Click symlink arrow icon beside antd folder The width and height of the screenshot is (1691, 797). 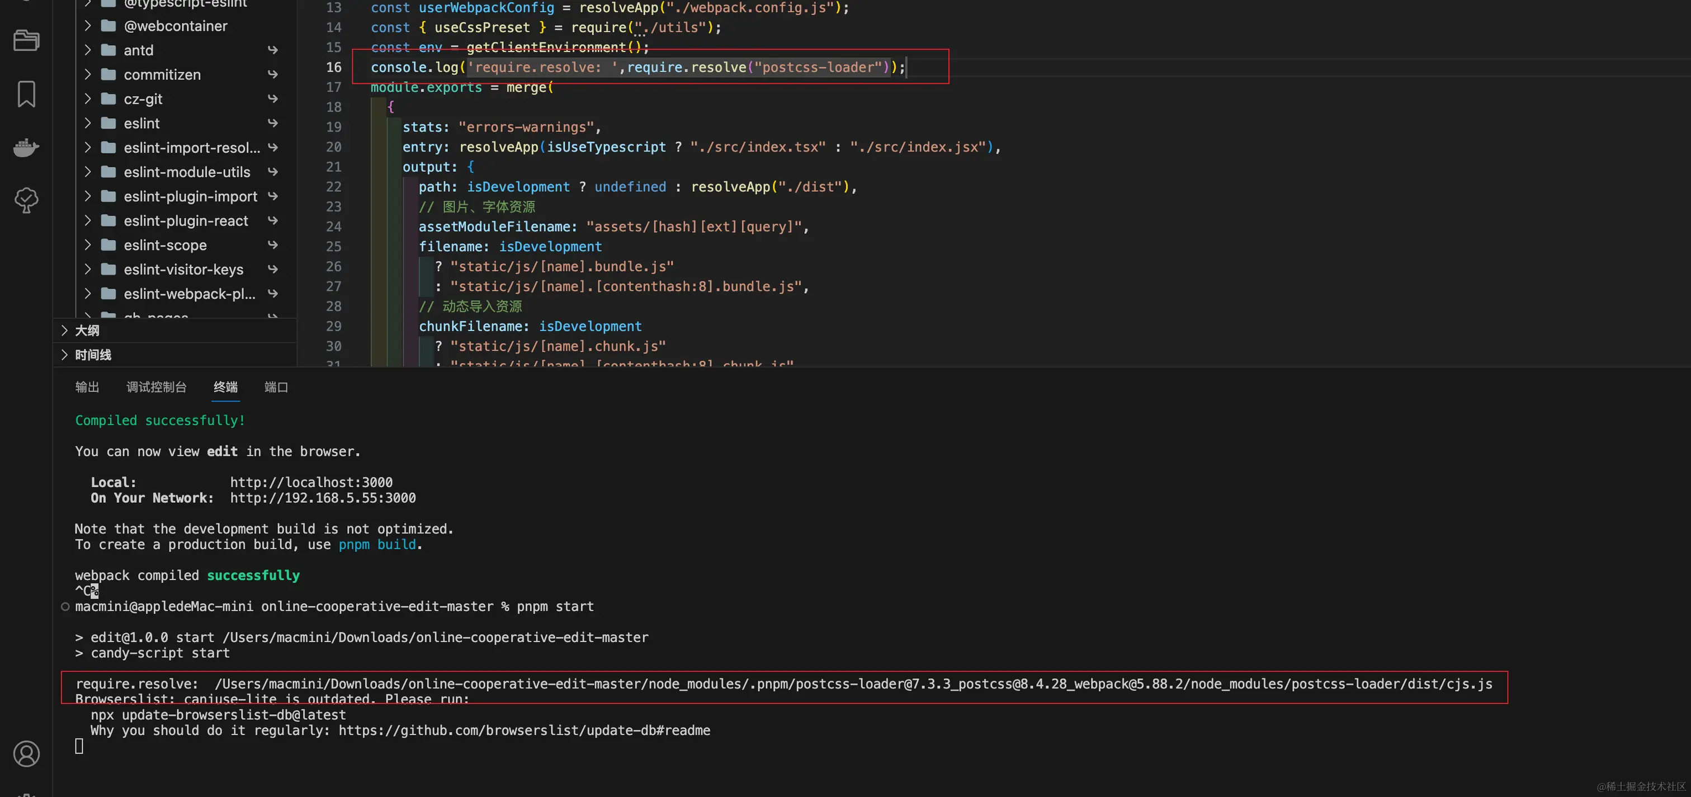[273, 50]
